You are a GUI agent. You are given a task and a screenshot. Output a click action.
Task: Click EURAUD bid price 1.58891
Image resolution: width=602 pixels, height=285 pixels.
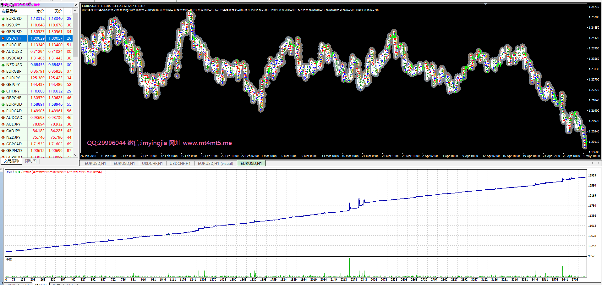click(x=37, y=104)
